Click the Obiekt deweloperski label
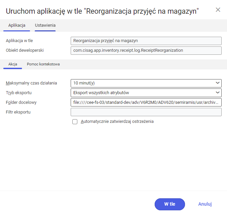Screen dimensions: 227x215 click(x=25, y=50)
